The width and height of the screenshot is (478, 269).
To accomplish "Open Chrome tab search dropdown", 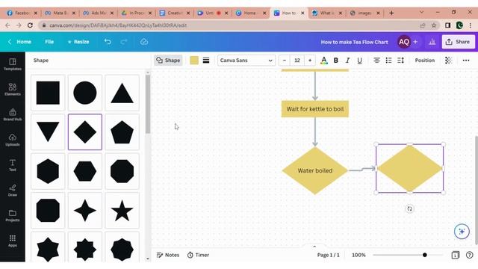I will 421,13.
